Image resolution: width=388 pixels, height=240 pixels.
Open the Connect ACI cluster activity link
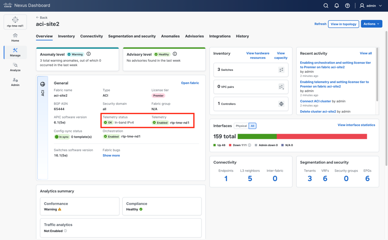[x=315, y=101]
